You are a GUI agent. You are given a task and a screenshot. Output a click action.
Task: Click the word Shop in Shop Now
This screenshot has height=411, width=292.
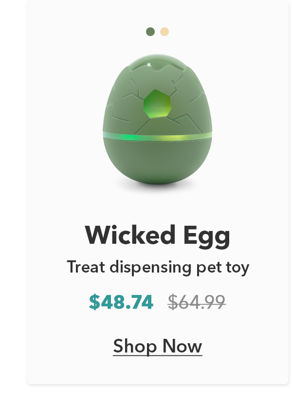click(x=135, y=347)
